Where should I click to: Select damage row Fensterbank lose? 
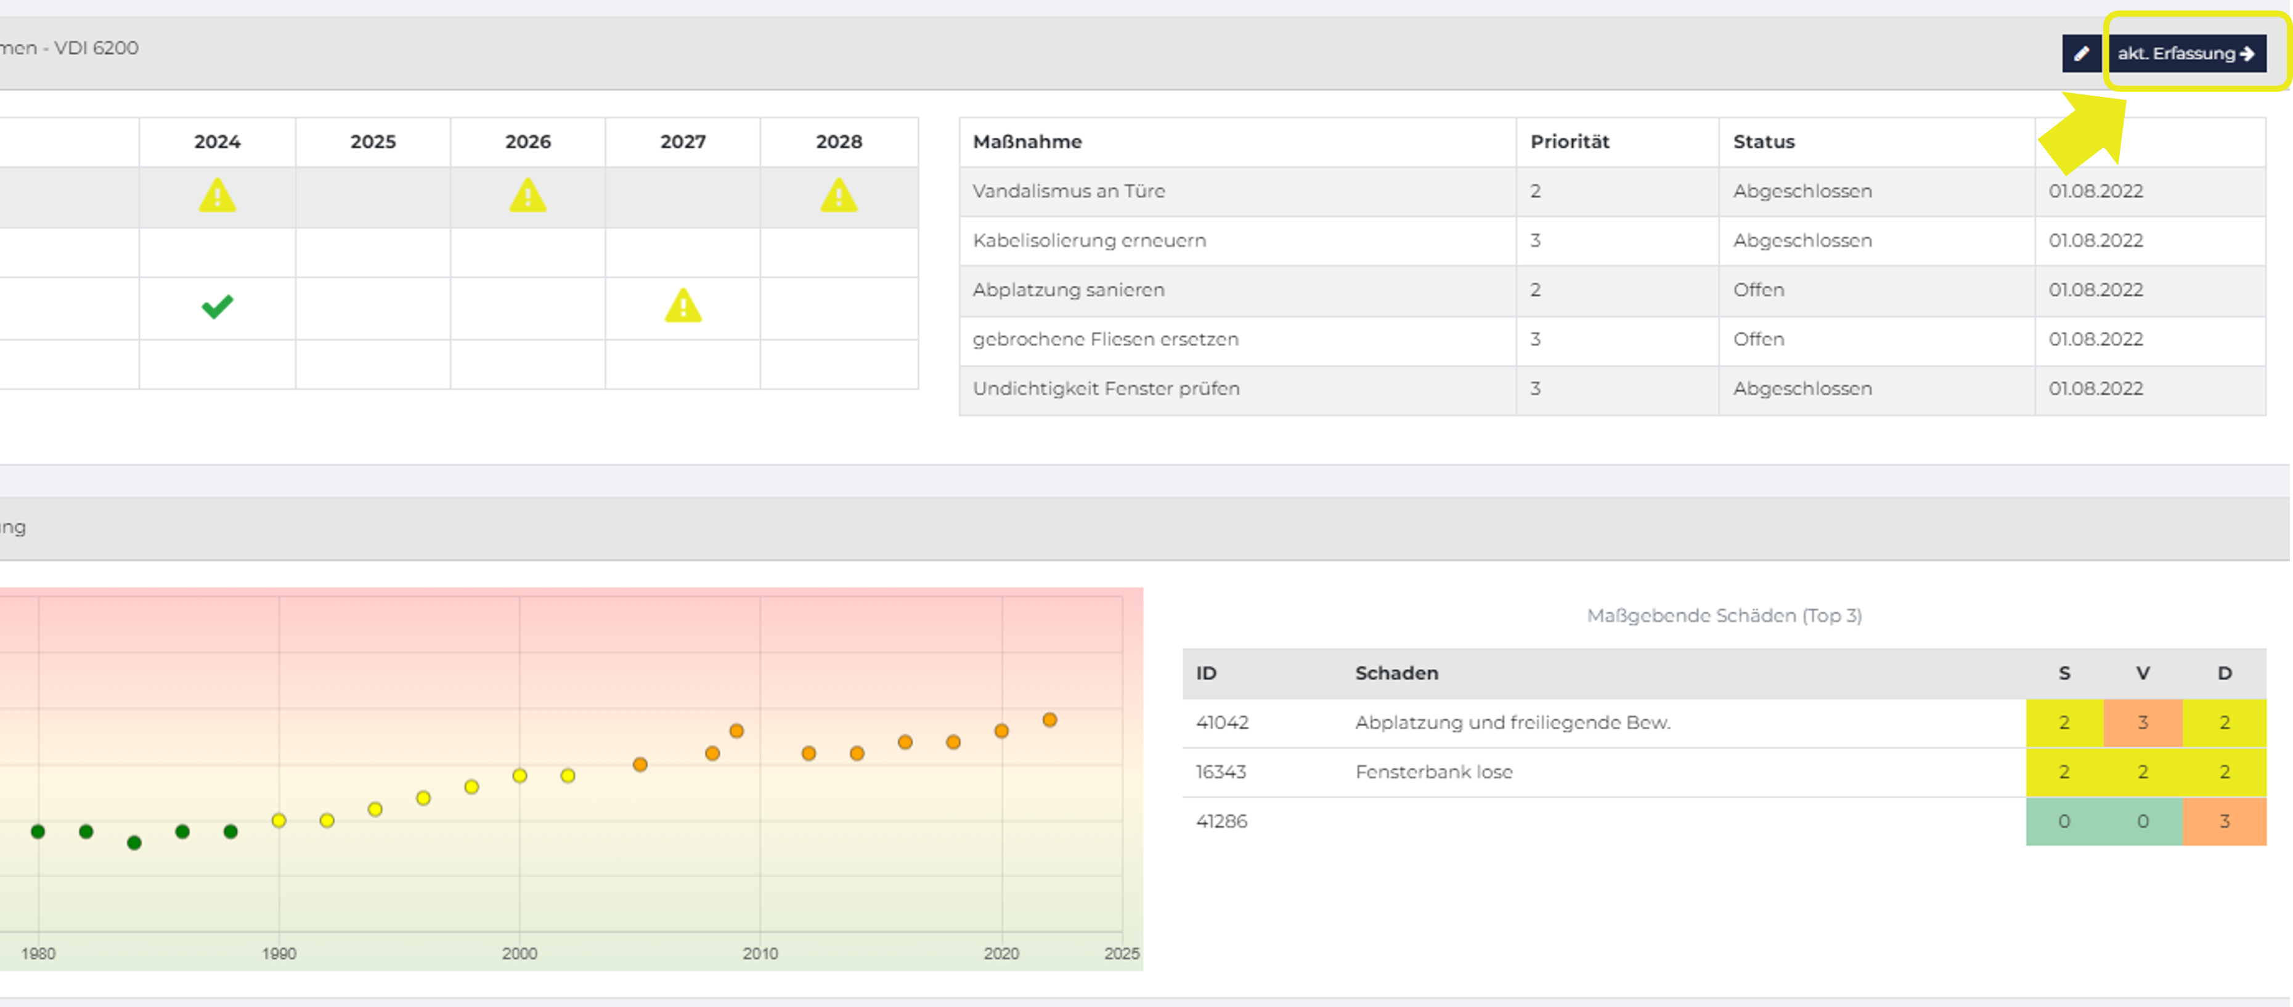[1724, 772]
